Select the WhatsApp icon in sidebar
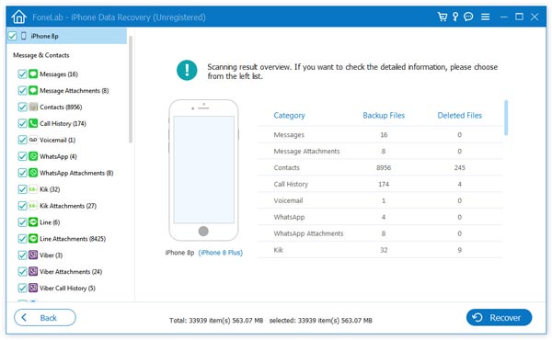The image size is (552, 340). [33, 156]
